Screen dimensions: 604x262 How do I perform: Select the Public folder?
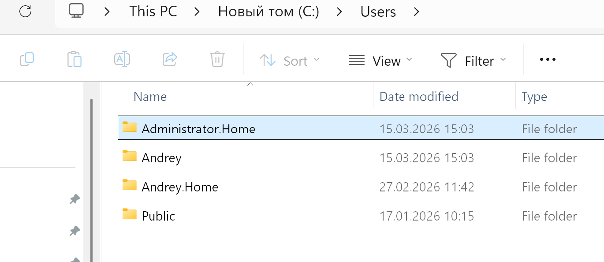coord(158,216)
